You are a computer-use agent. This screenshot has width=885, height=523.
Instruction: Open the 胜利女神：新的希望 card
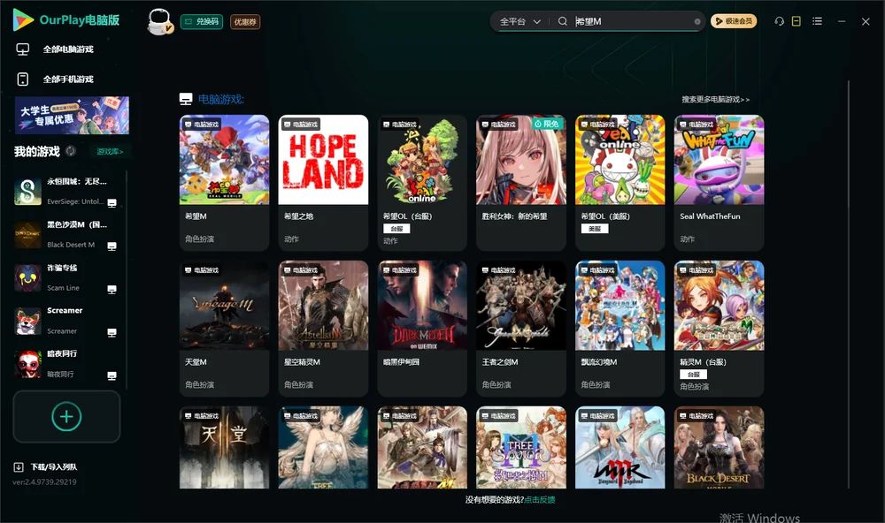[521, 183]
